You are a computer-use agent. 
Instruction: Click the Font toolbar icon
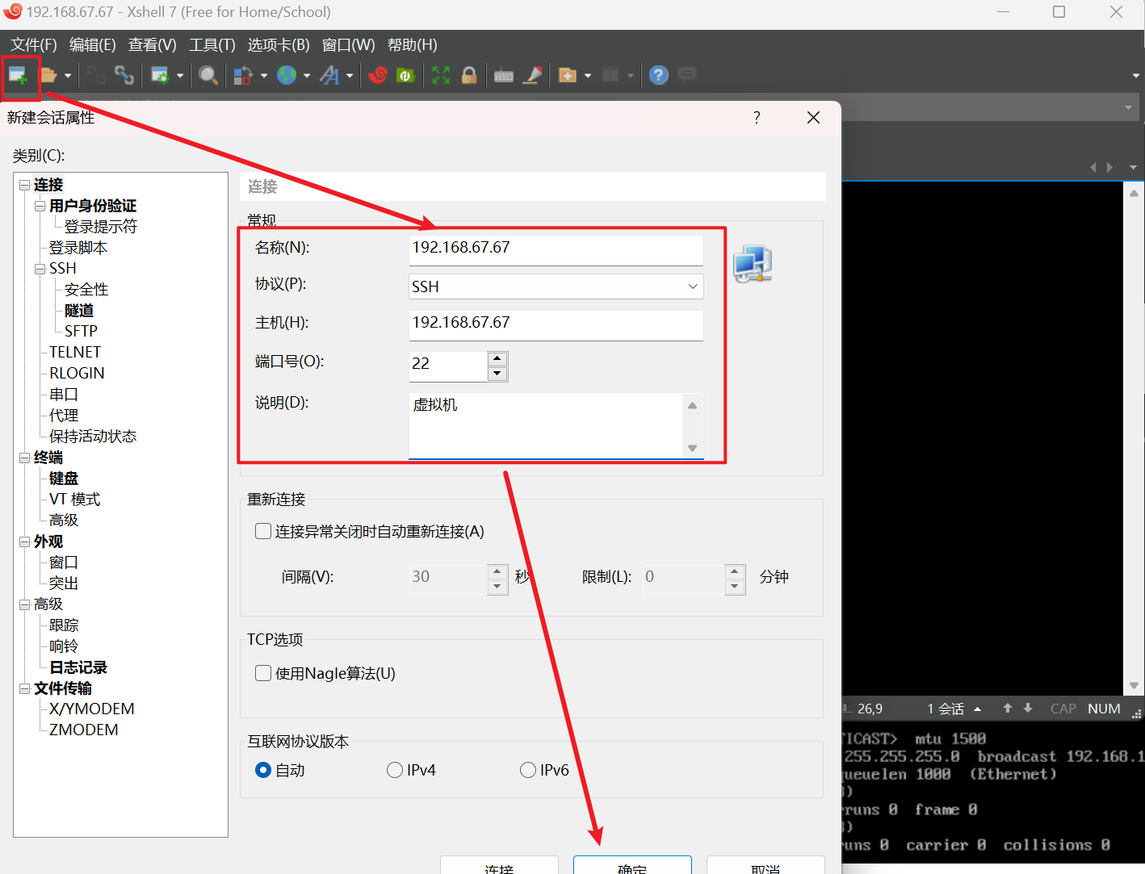tap(329, 75)
